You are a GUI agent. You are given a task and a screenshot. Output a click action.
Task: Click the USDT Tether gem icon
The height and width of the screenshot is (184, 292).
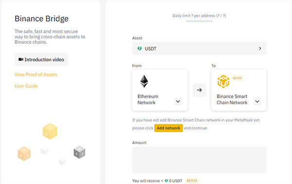[140, 49]
